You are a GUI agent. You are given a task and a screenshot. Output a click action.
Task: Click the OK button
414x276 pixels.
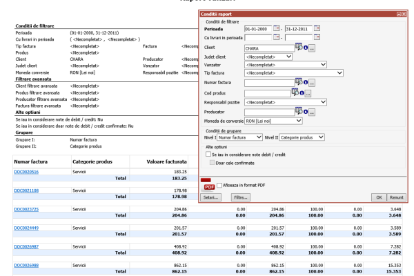(379, 197)
